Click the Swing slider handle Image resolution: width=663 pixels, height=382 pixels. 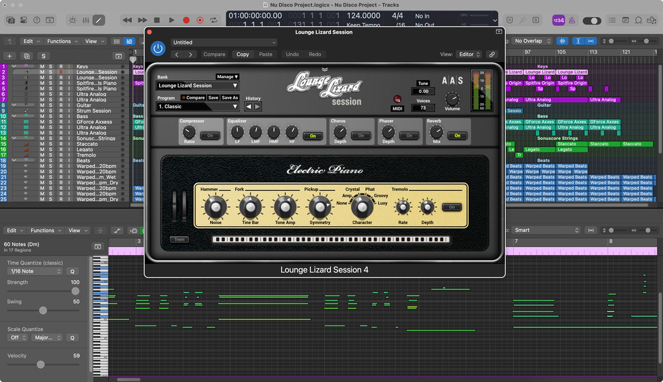pyautogui.click(x=43, y=310)
